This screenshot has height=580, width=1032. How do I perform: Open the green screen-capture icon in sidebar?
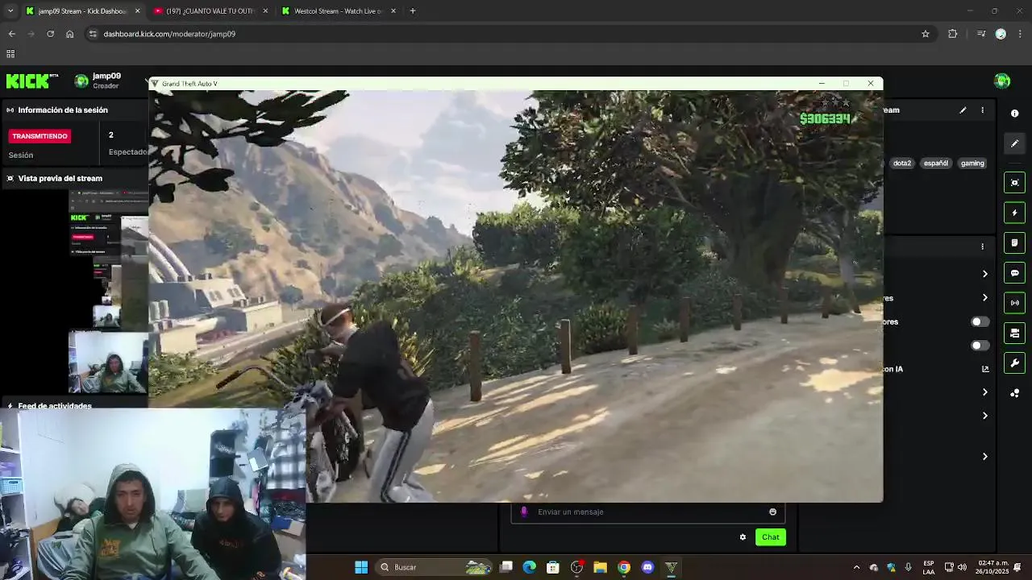pyautogui.click(x=1015, y=183)
